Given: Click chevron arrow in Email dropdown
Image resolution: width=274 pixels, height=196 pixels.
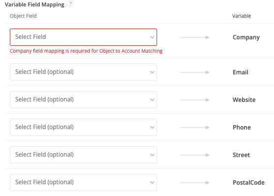Looking at the screenshot, I should pyautogui.click(x=152, y=72).
